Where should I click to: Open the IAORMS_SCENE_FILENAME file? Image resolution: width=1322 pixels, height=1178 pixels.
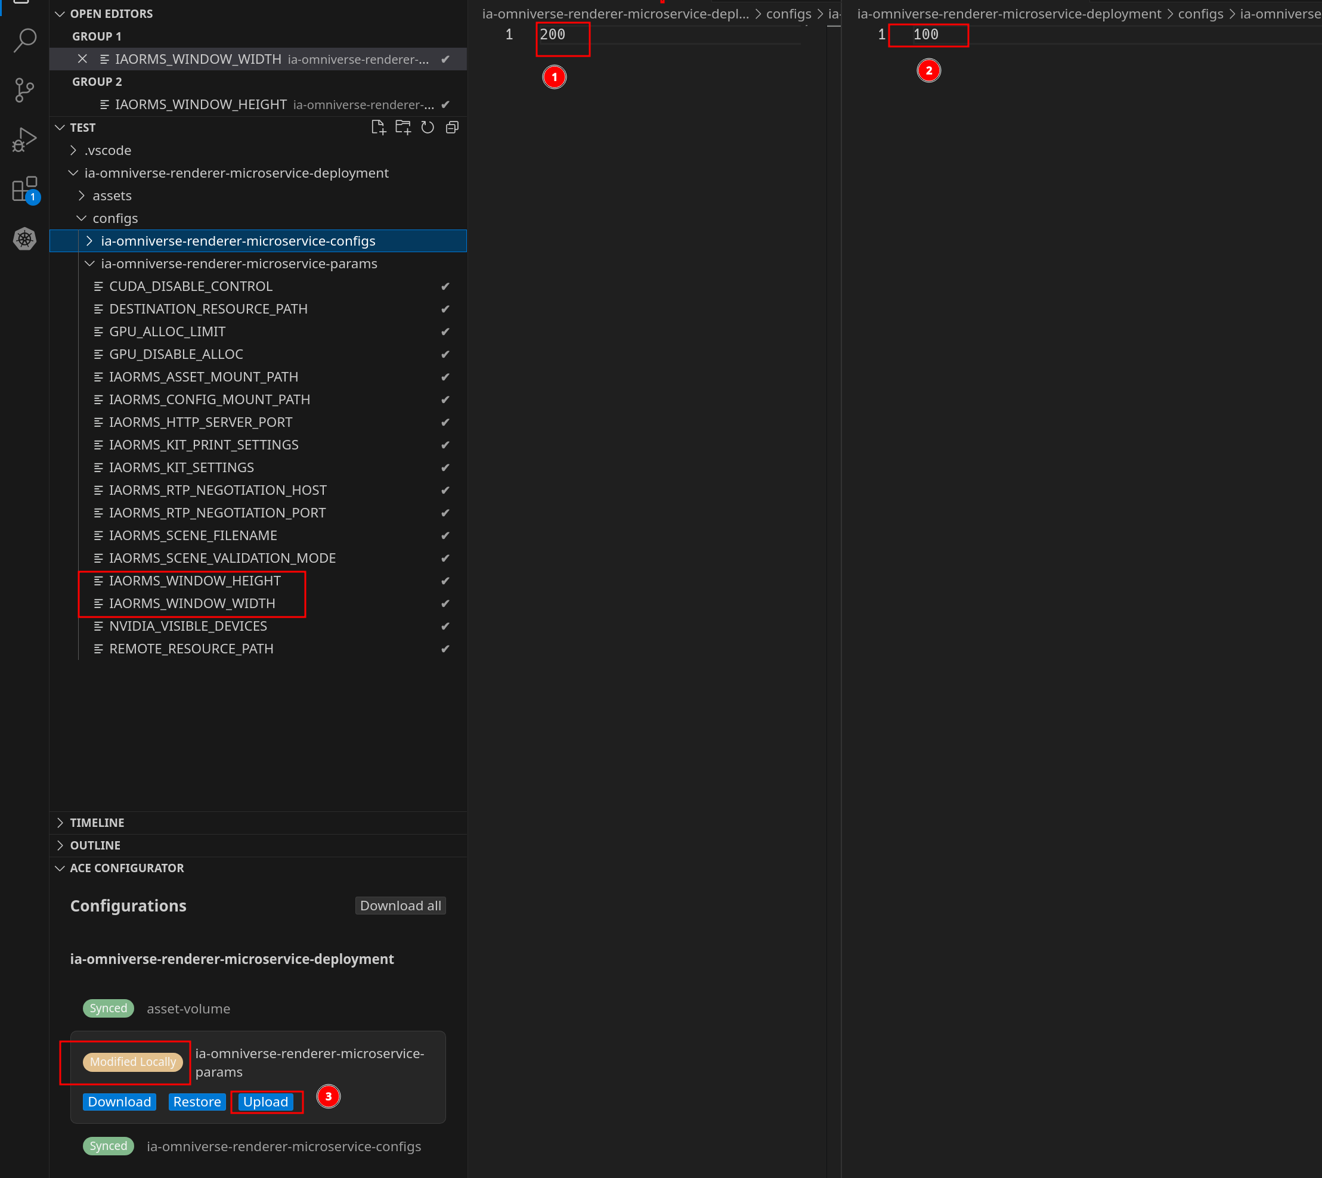[x=259, y=535]
